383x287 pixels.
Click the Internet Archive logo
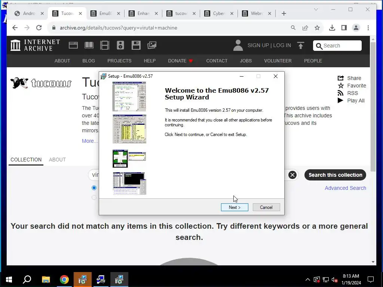tap(35, 45)
